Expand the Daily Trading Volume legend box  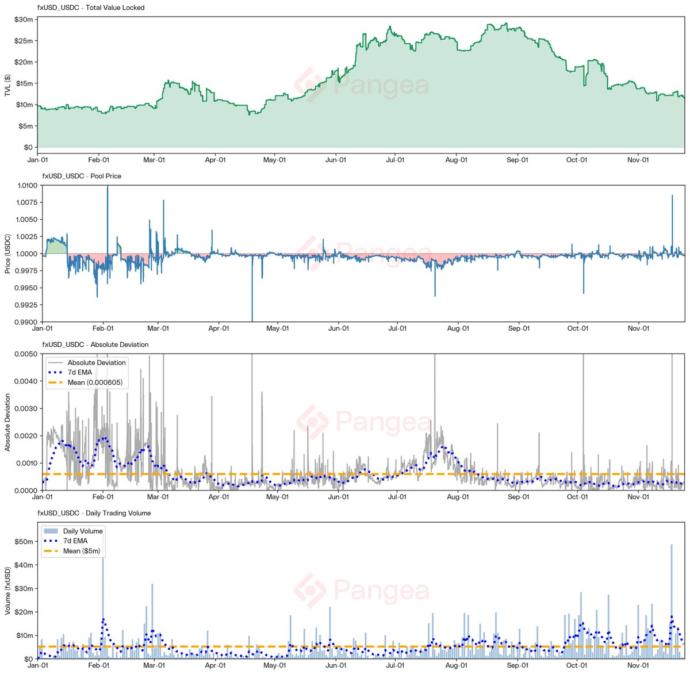click(74, 541)
